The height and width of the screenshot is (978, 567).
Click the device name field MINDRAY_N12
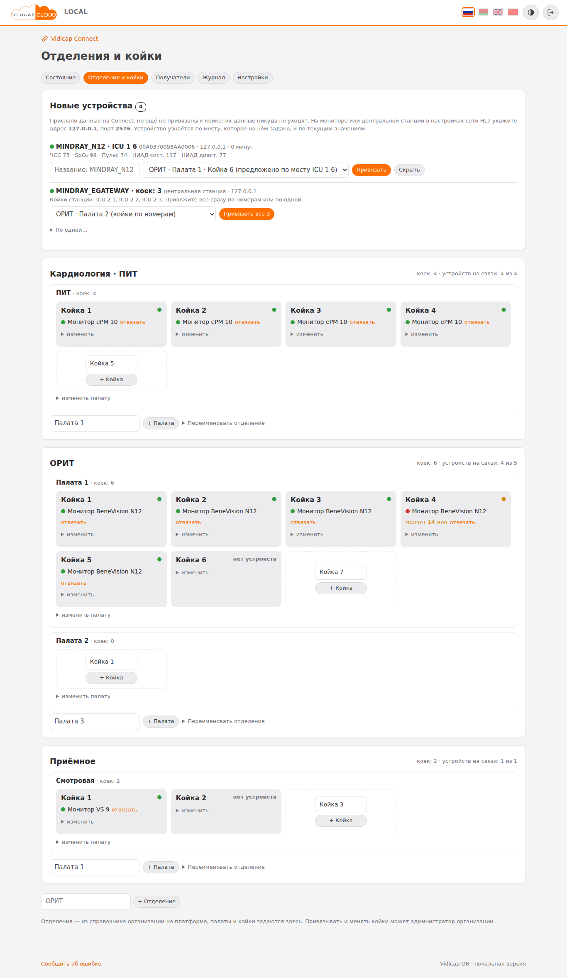point(95,170)
